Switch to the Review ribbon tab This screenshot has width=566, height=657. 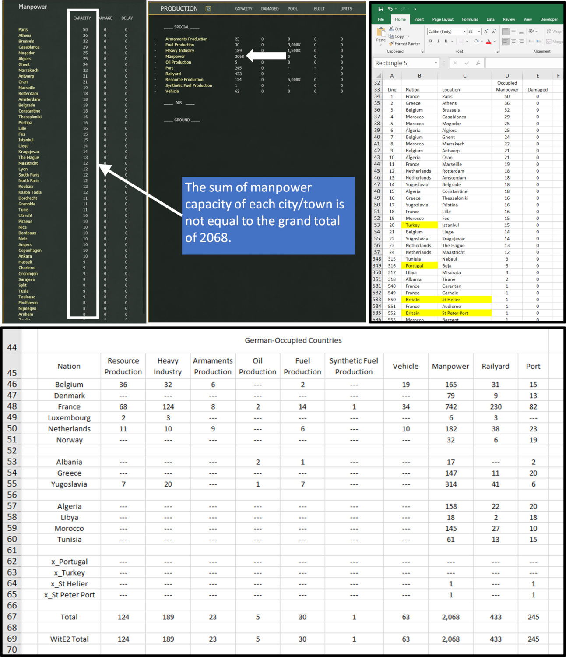(509, 19)
